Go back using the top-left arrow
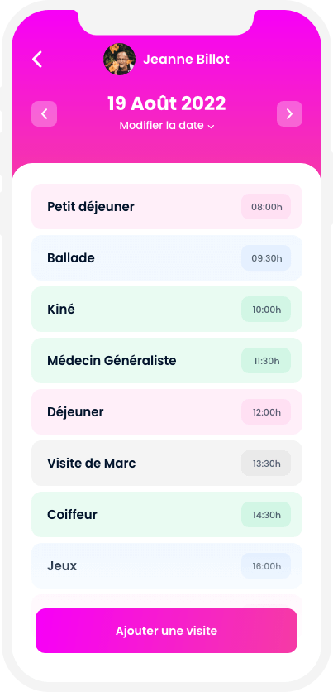The image size is (333, 692). (x=37, y=59)
